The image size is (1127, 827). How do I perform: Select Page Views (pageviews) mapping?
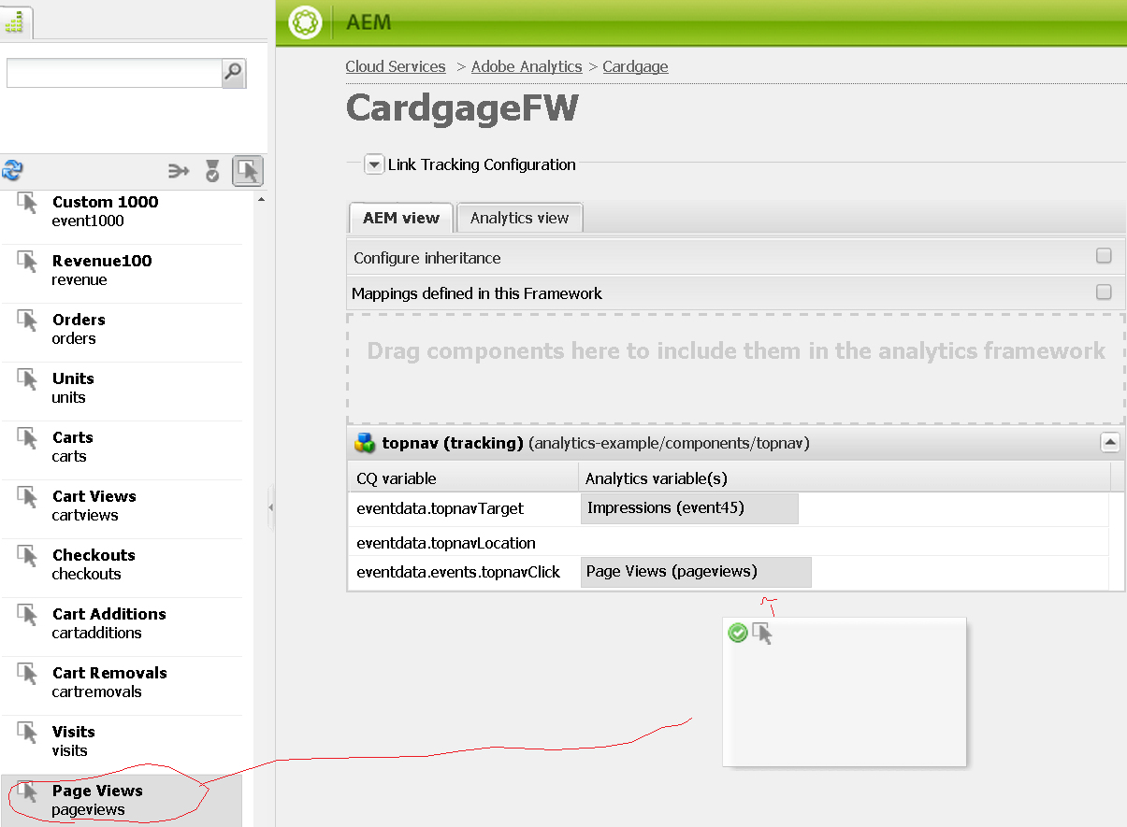click(x=696, y=572)
